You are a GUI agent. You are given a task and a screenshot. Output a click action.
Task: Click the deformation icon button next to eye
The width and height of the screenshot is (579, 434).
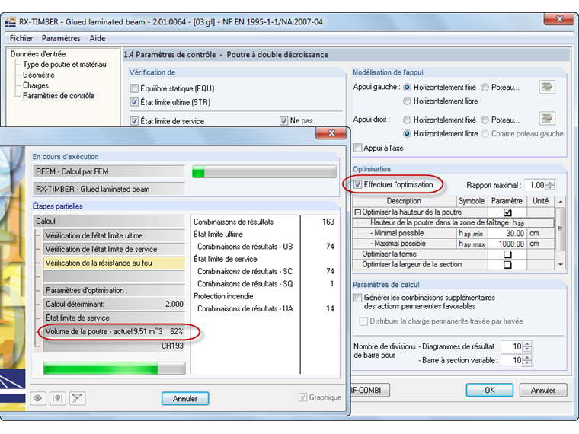pos(58,398)
